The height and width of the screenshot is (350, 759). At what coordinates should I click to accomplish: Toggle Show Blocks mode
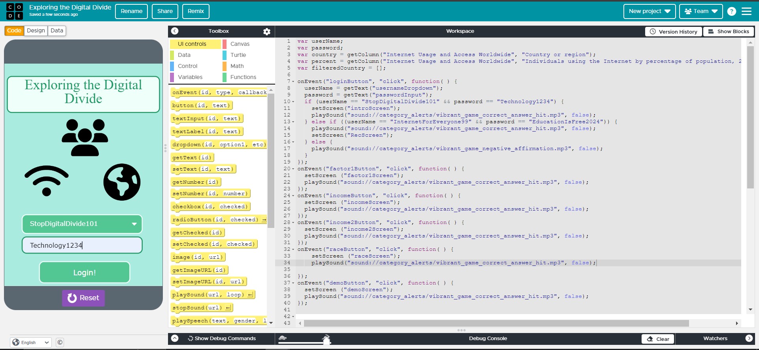pos(729,32)
